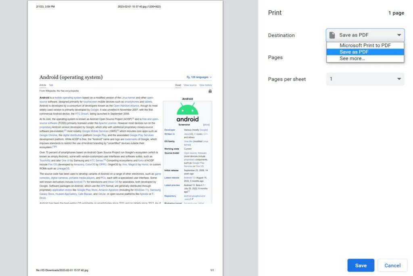Click the Talk tab in preview

point(51,85)
